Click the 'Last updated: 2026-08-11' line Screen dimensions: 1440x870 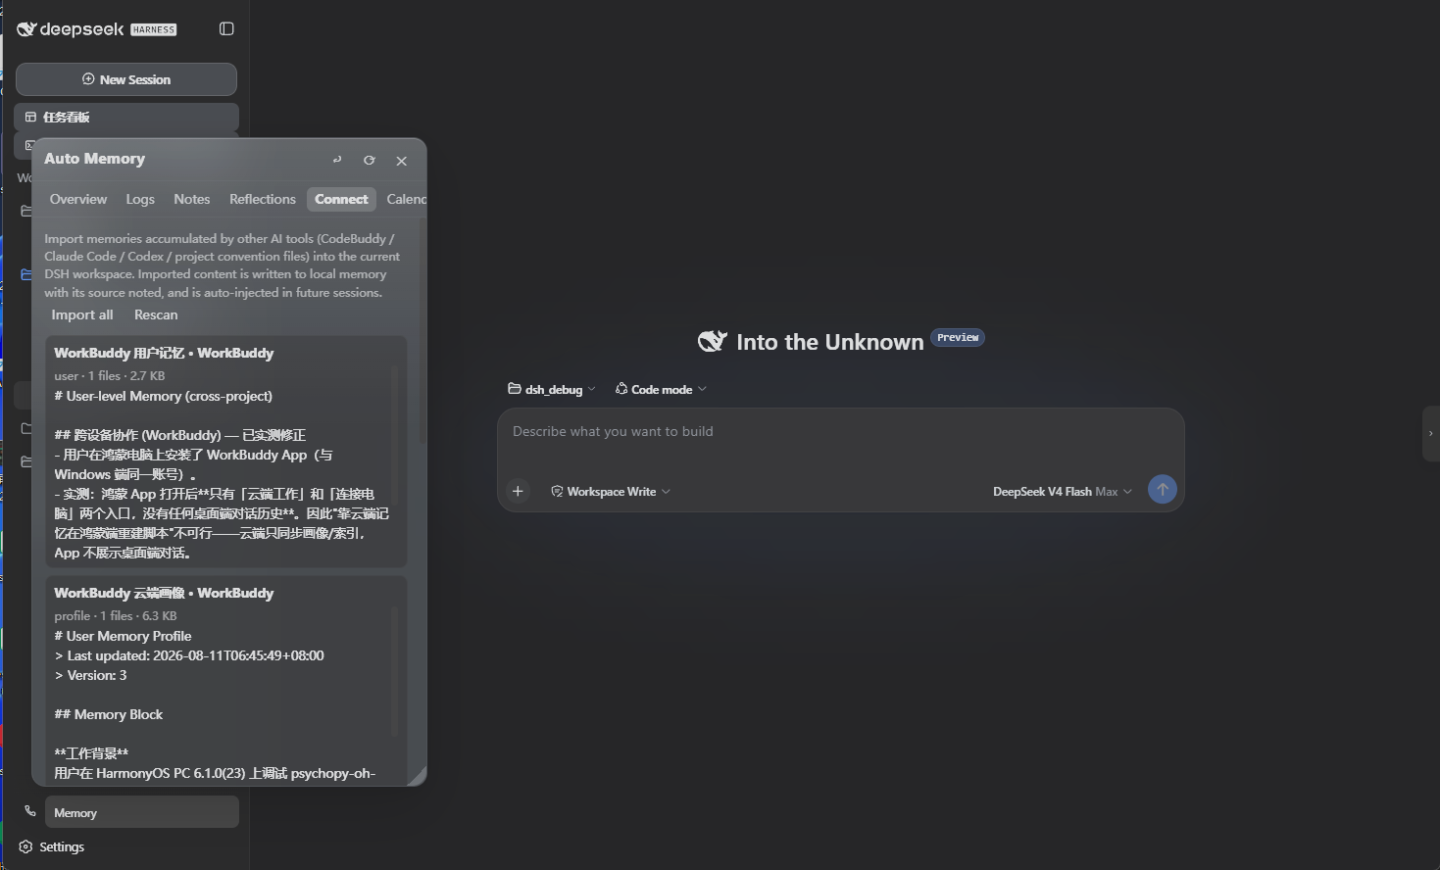189,655
